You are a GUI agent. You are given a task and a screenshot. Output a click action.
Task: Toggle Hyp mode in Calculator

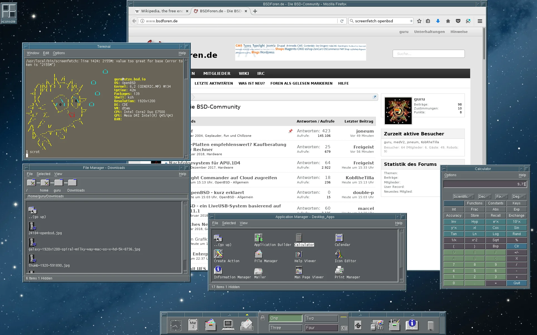pyautogui.click(x=475, y=222)
